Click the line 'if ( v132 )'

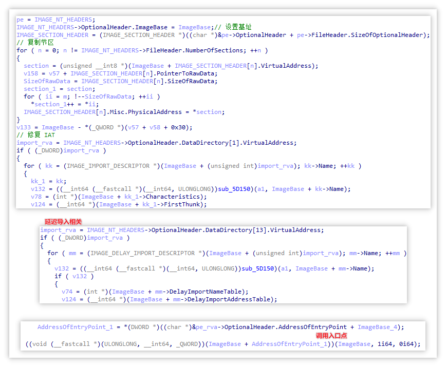click(74, 276)
